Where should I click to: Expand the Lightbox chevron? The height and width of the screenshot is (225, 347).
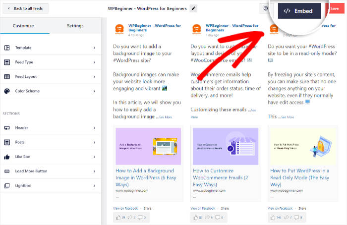point(94,186)
